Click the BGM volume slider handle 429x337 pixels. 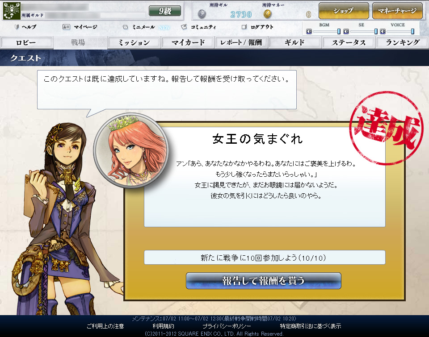[339, 31]
